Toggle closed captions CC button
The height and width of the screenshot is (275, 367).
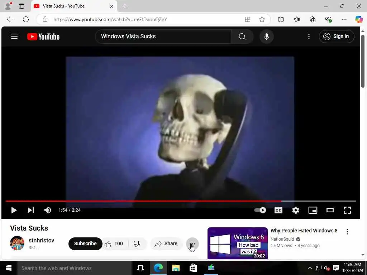click(278, 210)
